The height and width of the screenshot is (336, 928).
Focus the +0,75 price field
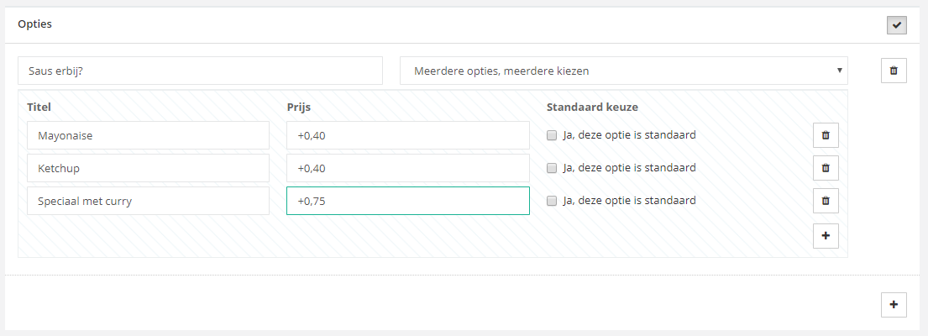click(407, 201)
